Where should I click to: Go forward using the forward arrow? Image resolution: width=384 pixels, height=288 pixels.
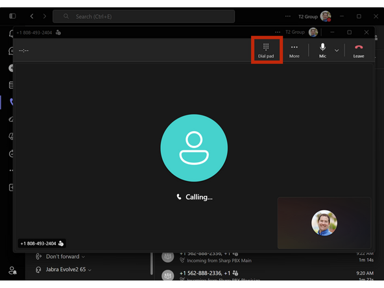pos(45,16)
